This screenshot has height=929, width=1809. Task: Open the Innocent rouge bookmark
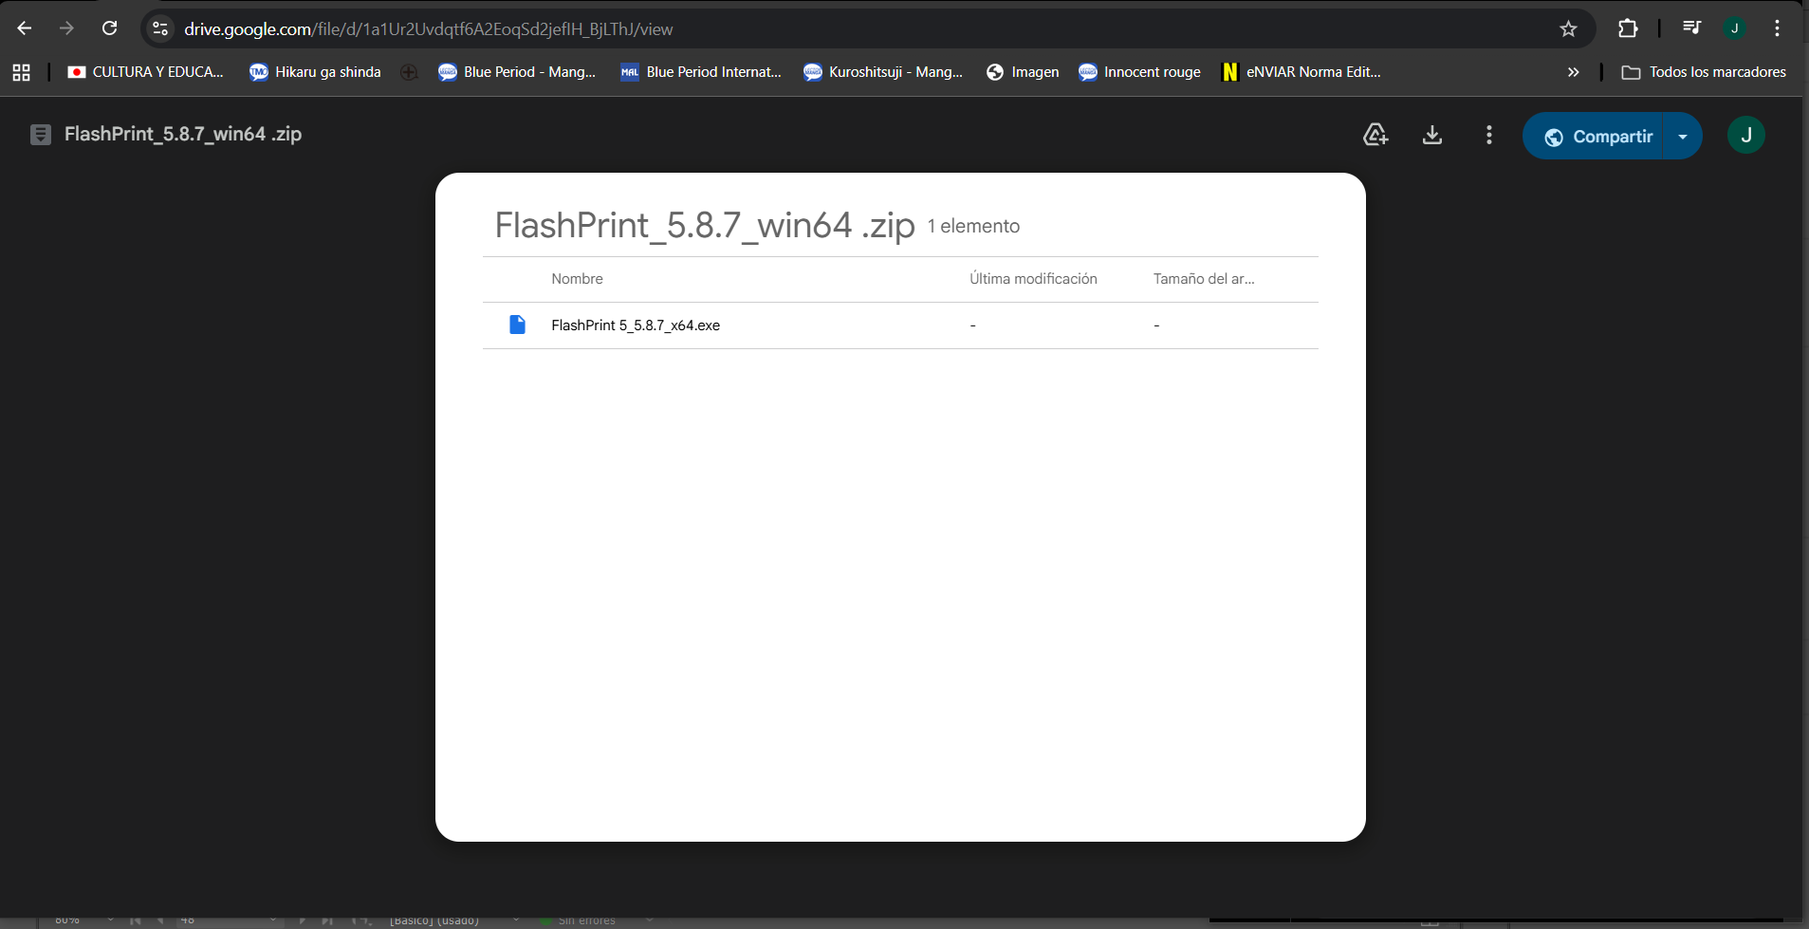(x=1139, y=72)
